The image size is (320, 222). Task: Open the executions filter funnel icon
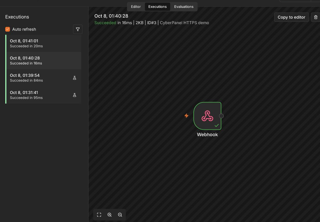coord(78,29)
